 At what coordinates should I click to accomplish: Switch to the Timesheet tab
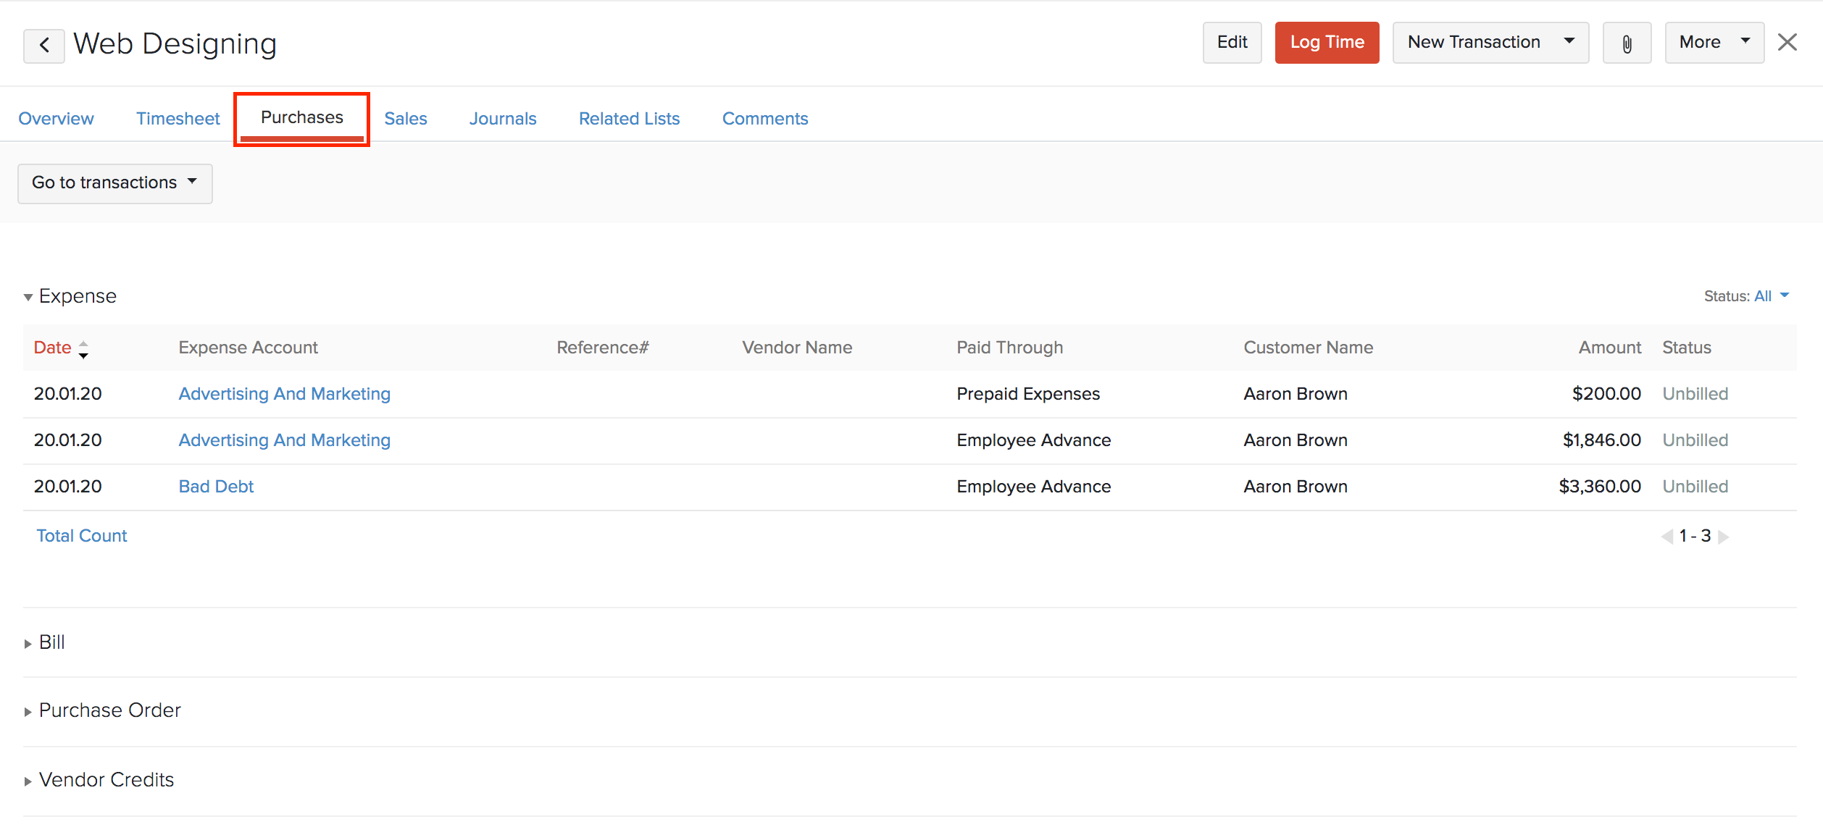point(178,119)
